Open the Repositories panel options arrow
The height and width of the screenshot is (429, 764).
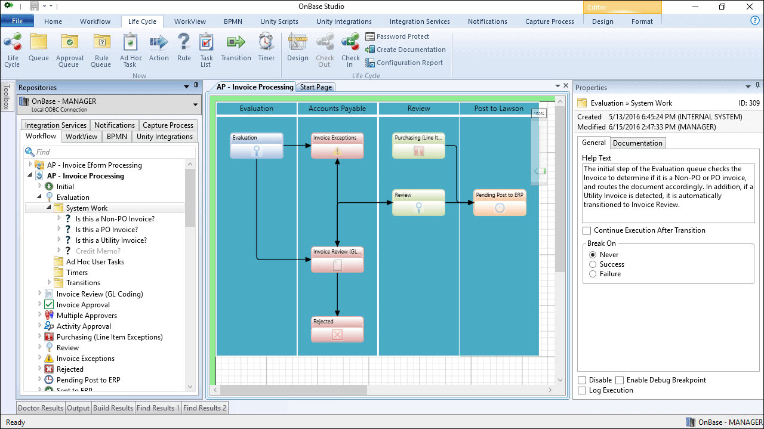pos(187,87)
